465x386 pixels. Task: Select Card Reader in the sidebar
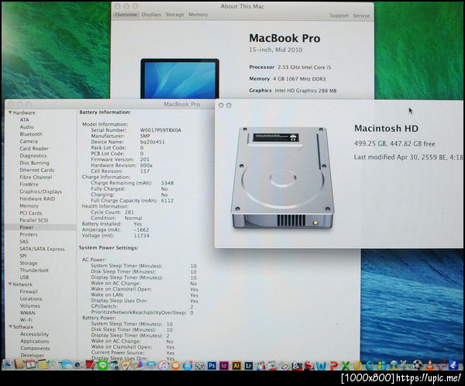pyautogui.click(x=34, y=148)
